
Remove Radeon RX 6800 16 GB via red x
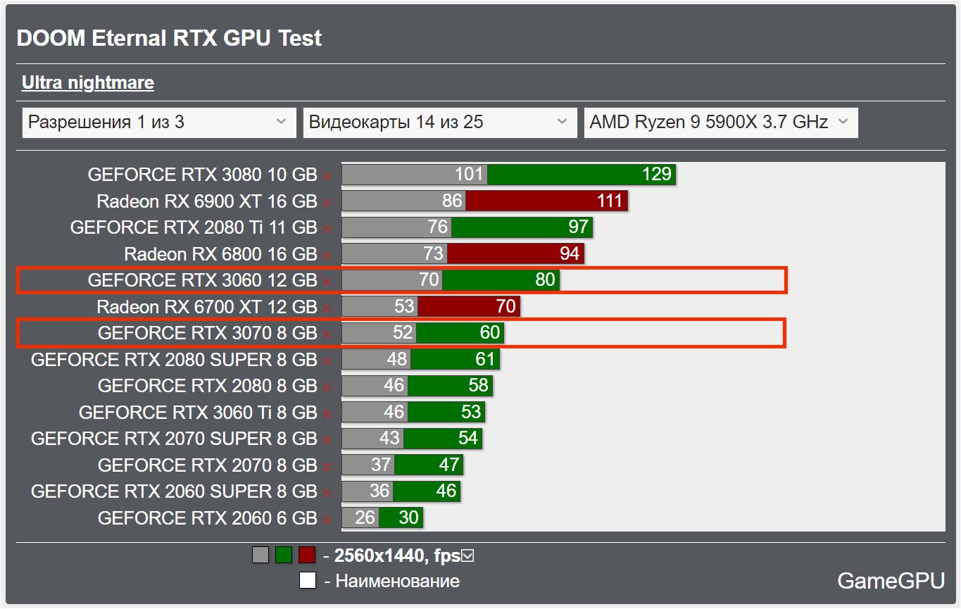[x=327, y=256]
